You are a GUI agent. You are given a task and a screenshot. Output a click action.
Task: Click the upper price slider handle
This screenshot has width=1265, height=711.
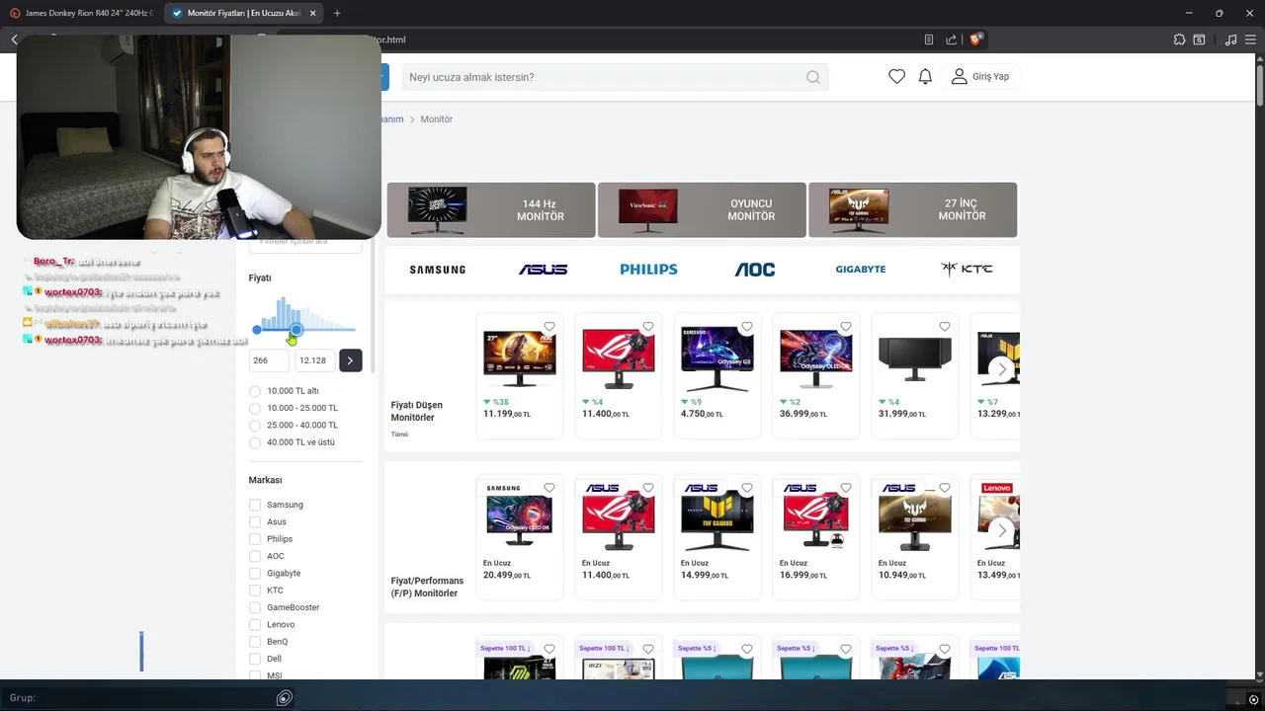coord(295,330)
